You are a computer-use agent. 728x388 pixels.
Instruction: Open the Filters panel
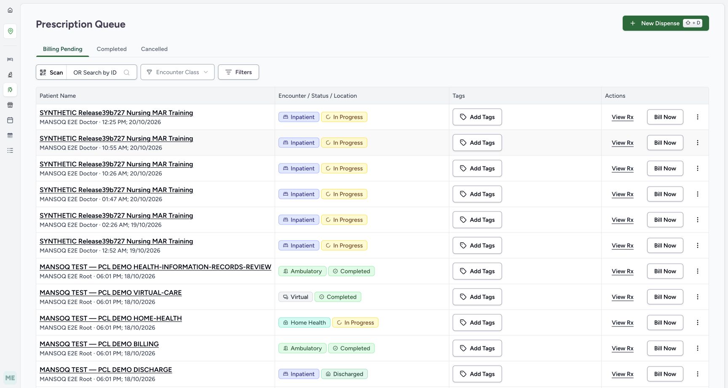(238, 72)
